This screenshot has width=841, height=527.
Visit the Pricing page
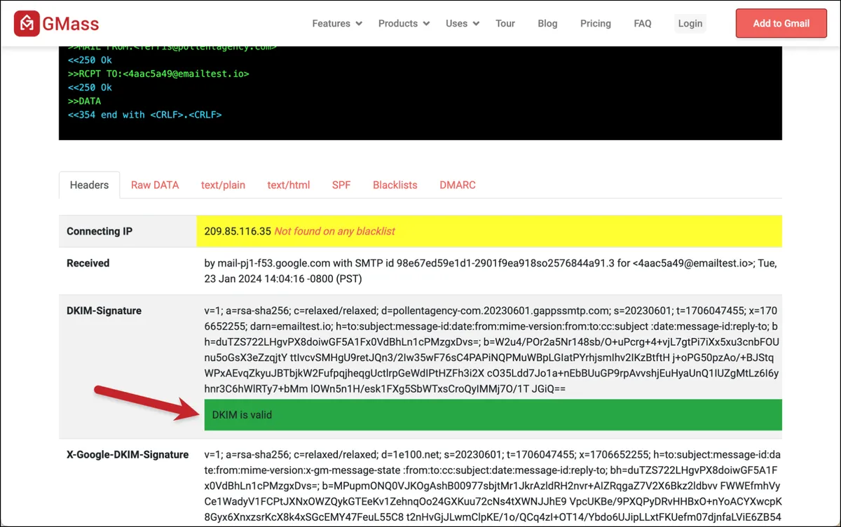tap(596, 23)
